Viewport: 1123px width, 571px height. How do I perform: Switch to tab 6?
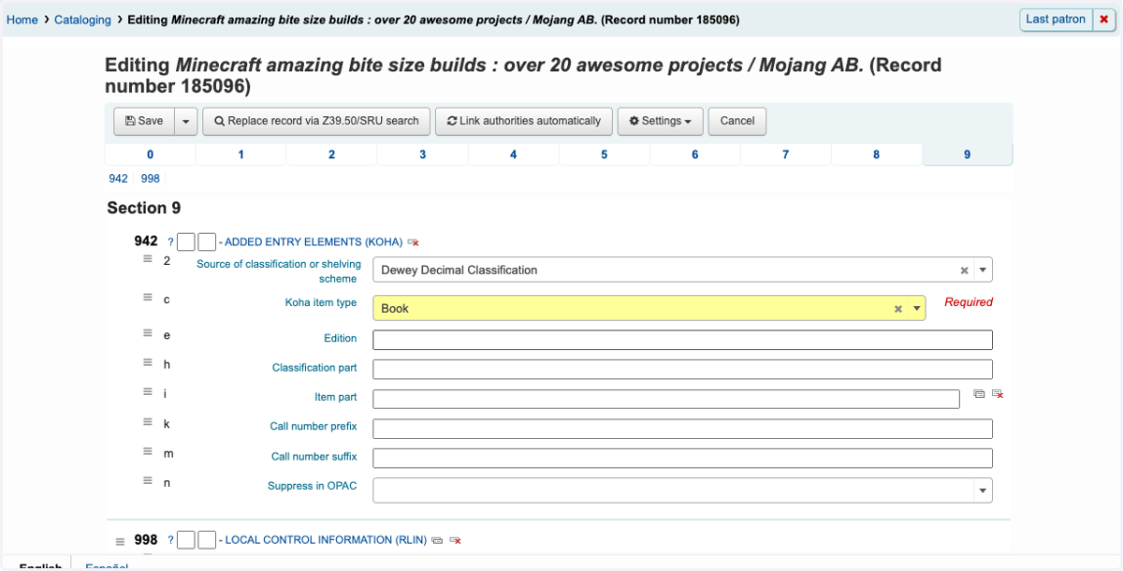coord(695,154)
